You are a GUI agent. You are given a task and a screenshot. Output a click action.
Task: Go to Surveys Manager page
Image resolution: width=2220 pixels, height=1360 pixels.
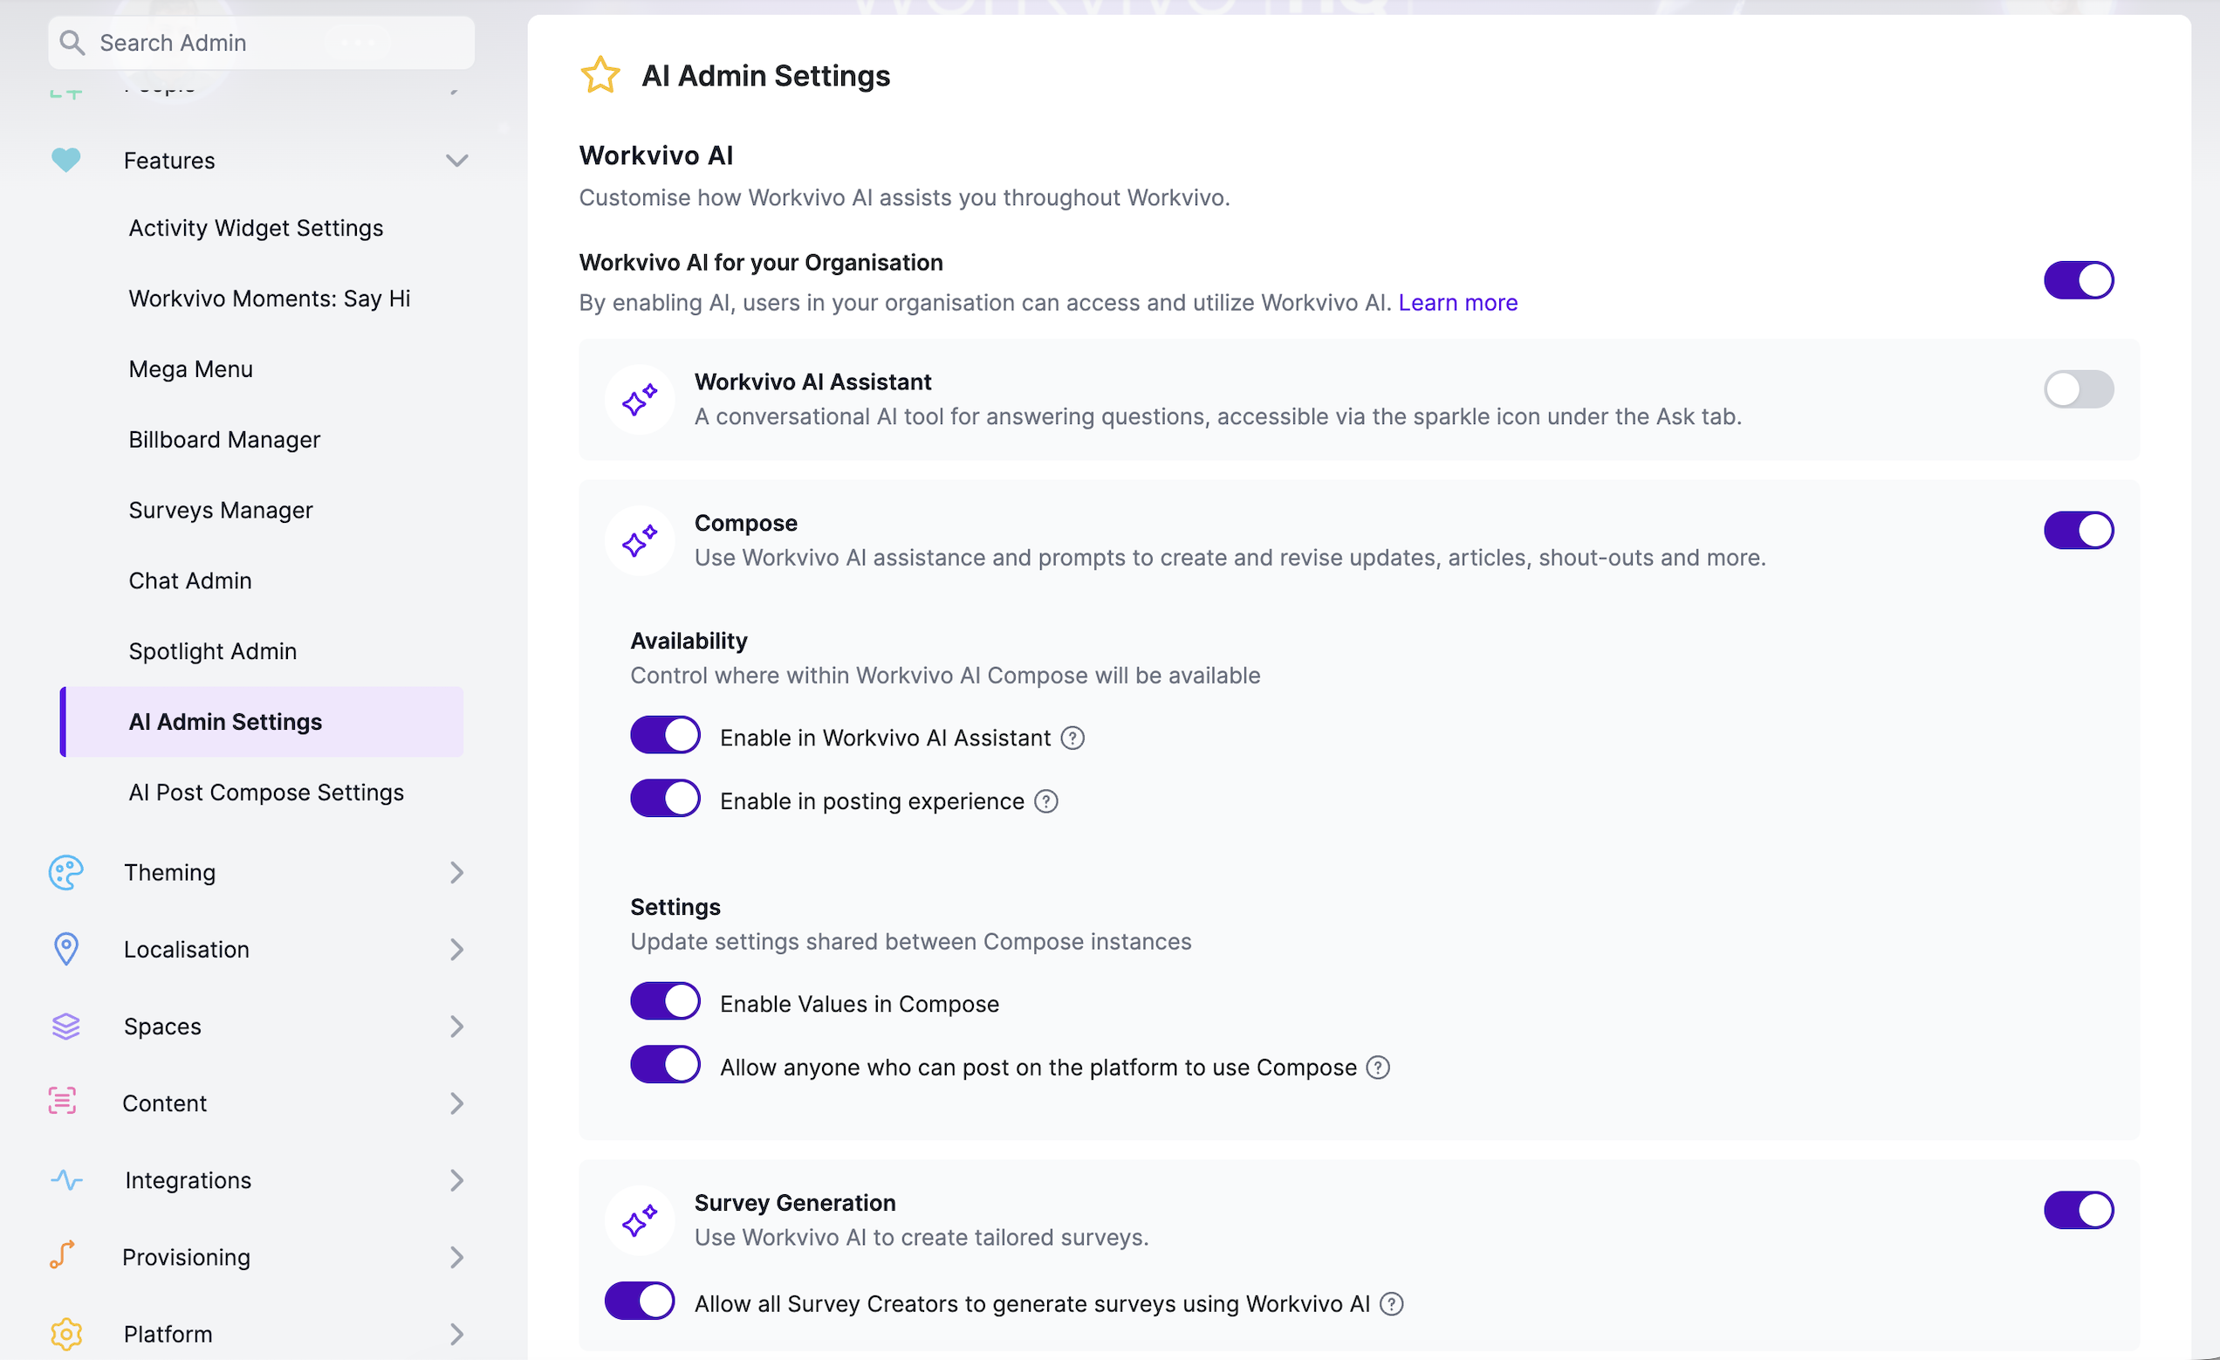[221, 510]
